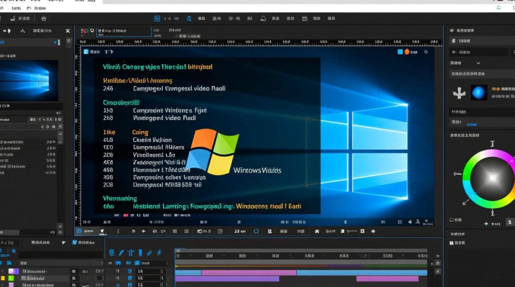Click the speech bubble icon under the preview

click(256, 231)
